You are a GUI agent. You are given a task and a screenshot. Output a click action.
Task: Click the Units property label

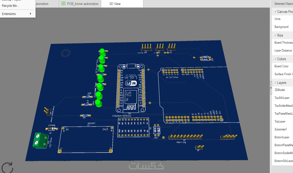[277, 19]
